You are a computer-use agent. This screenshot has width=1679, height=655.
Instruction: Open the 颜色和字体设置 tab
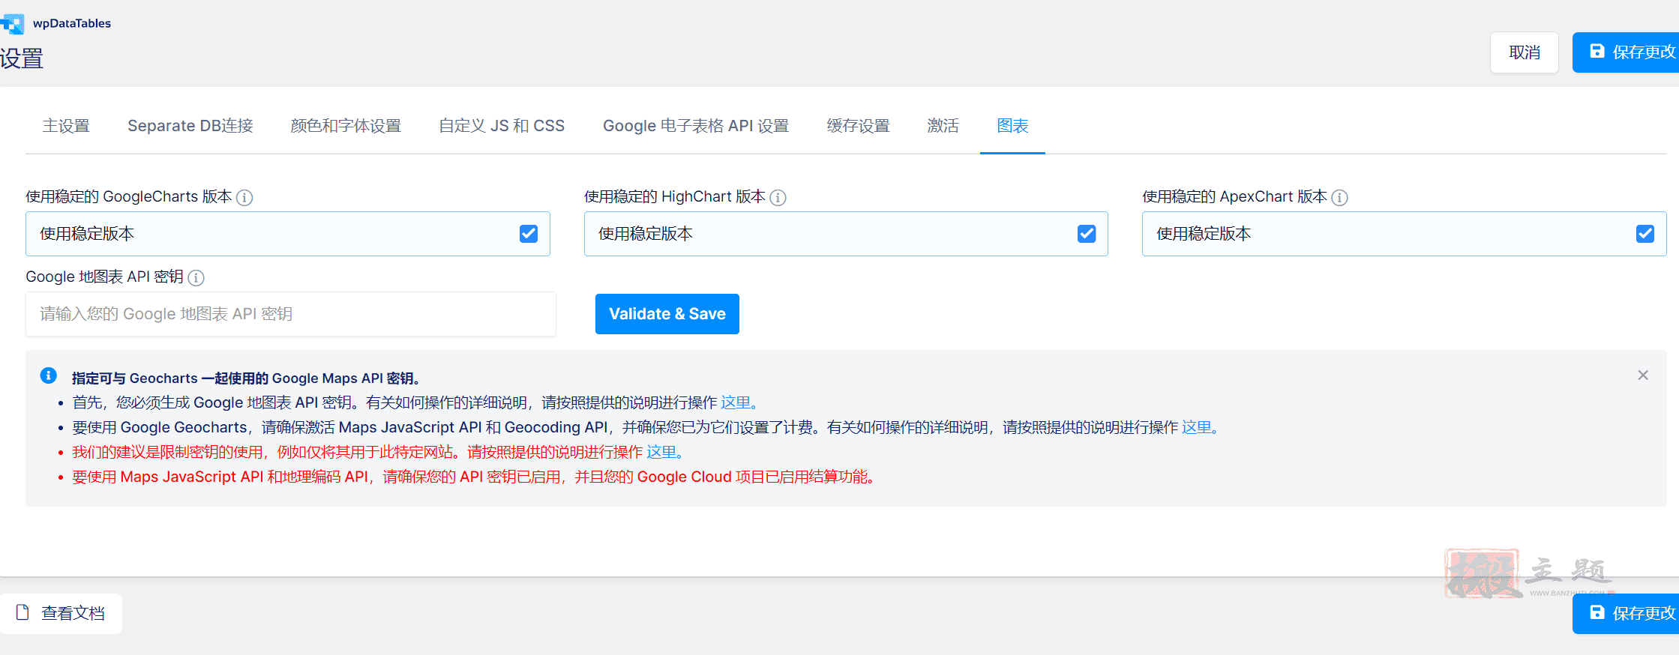point(346,126)
